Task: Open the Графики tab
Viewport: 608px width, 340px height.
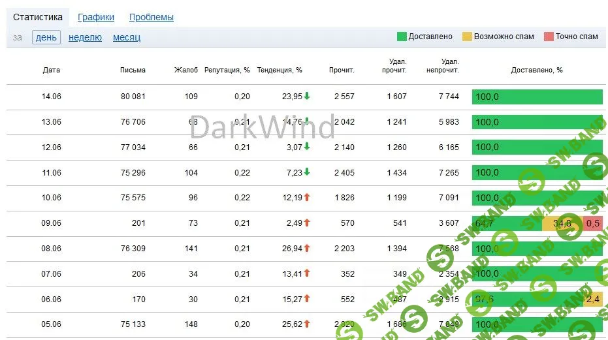Action: pyautogui.click(x=96, y=18)
